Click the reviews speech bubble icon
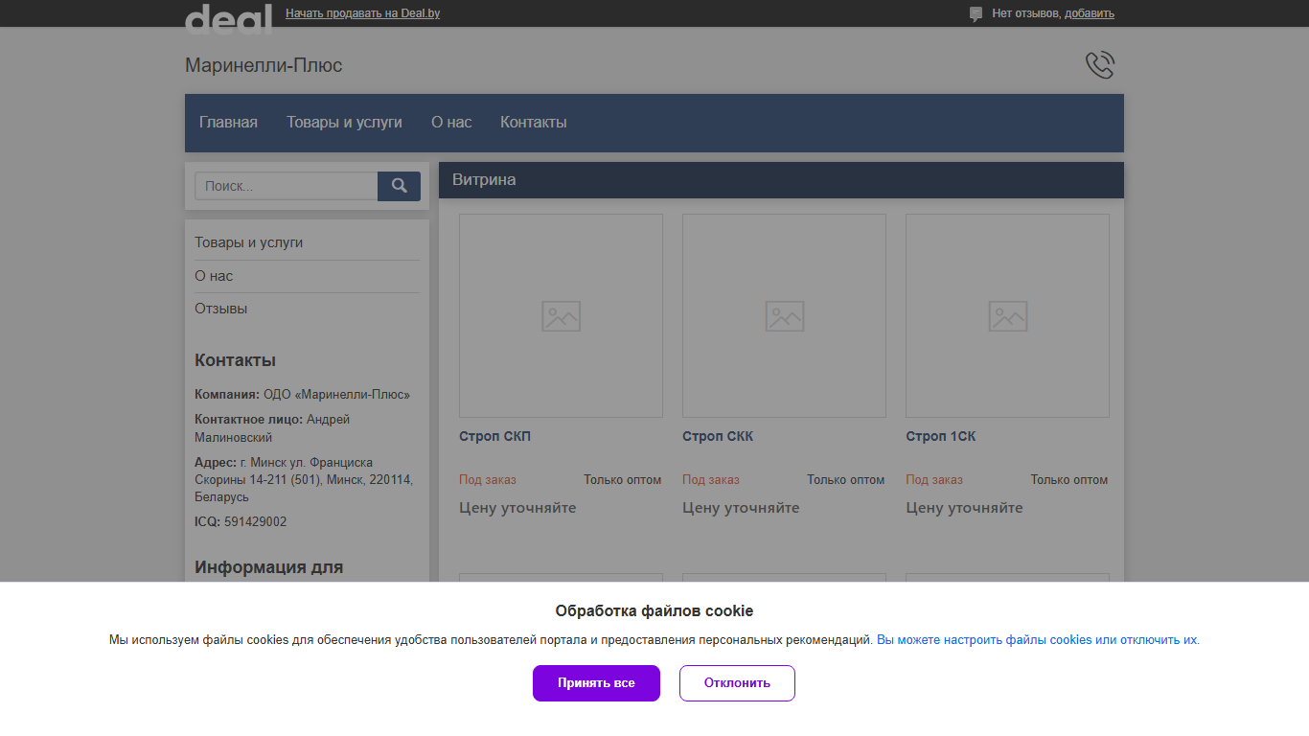 click(x=976, y=14)
